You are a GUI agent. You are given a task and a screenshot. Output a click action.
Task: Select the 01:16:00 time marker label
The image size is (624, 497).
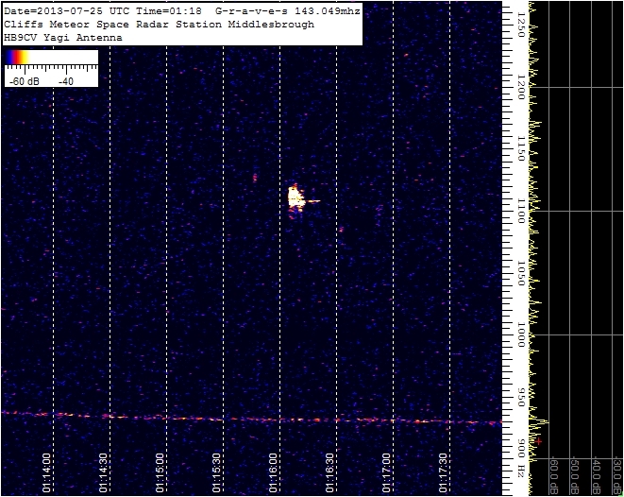(x=274, y=472)
